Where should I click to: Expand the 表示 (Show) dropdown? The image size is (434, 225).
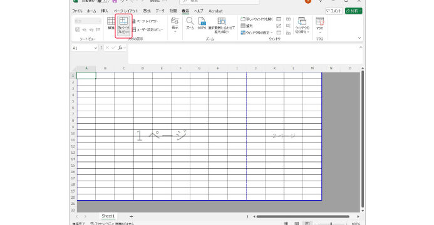[x=175, y=25]
